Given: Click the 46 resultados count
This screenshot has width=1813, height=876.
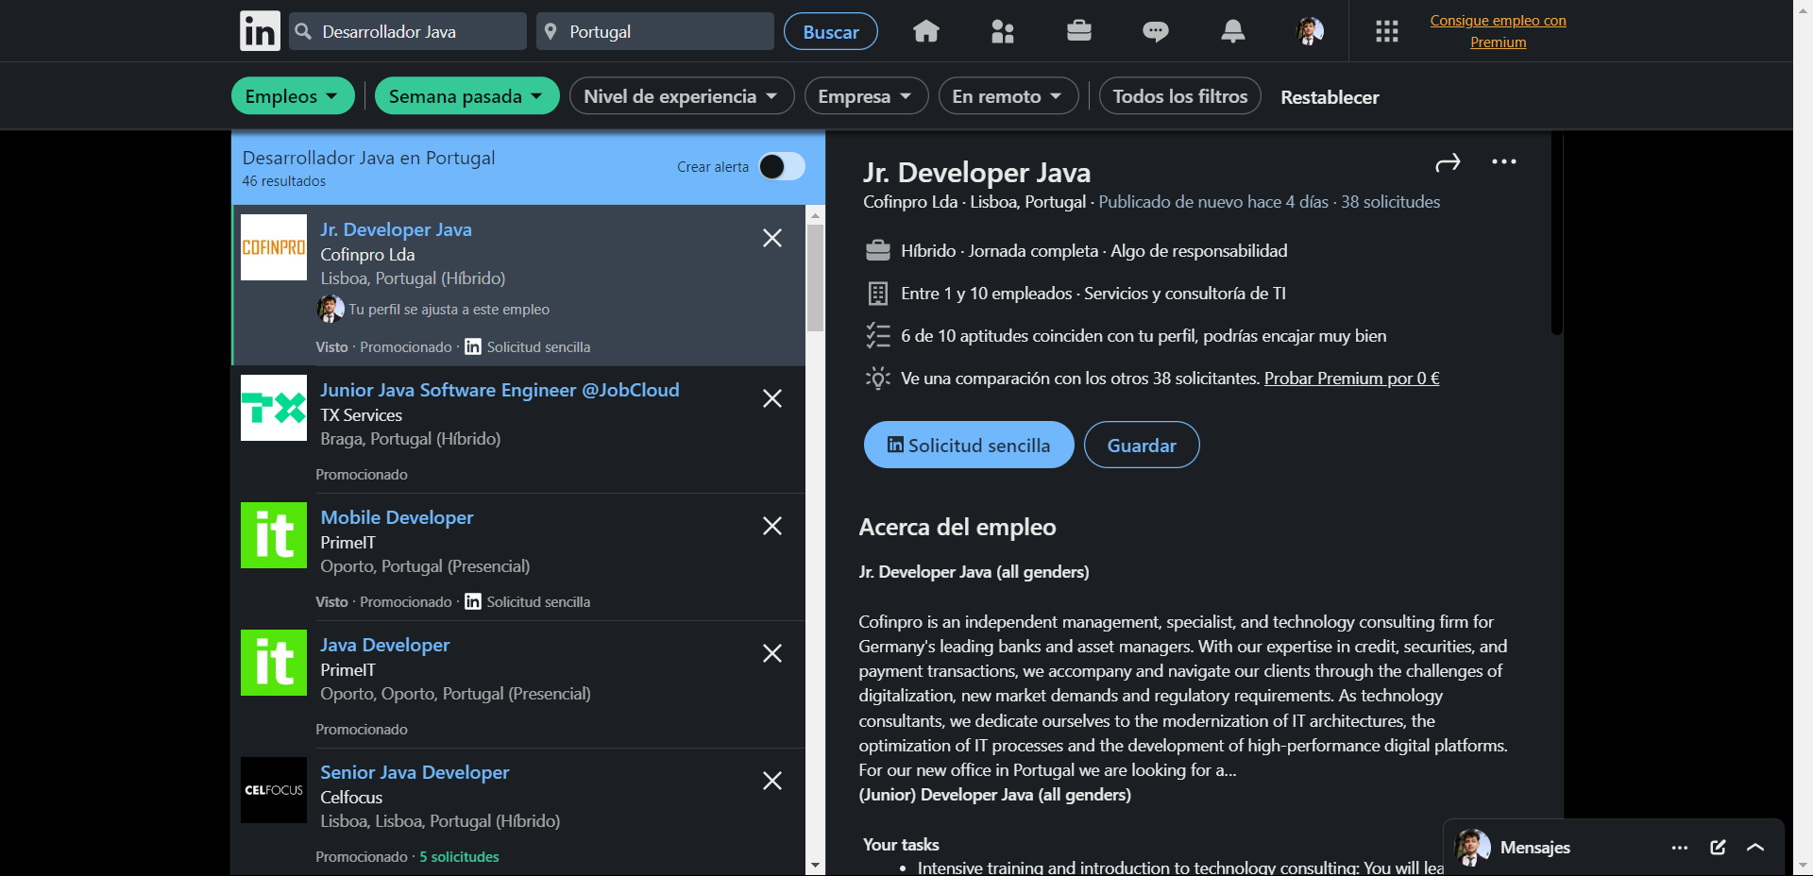Looking at the screenshot, I should pos(283,181).
